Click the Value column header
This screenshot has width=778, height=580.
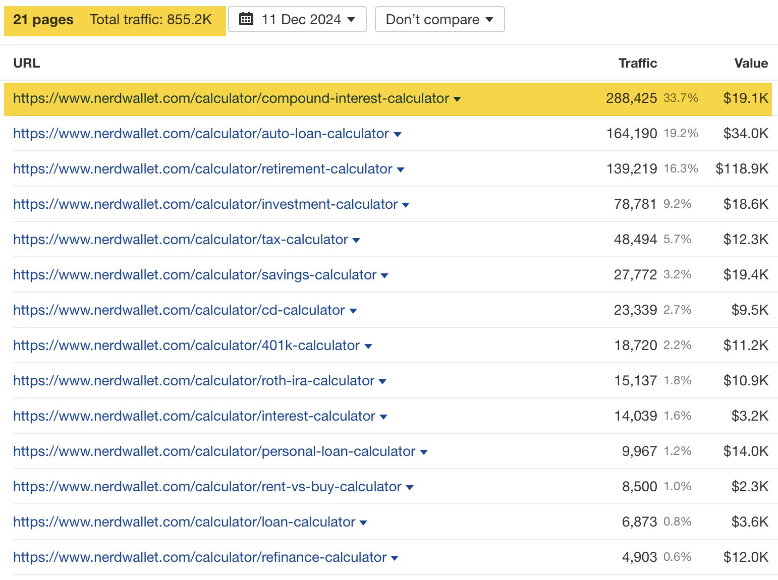[751, 63]
